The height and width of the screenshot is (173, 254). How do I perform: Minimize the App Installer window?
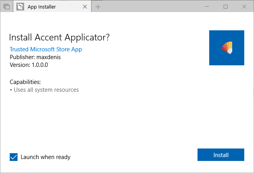click(208, 7)
